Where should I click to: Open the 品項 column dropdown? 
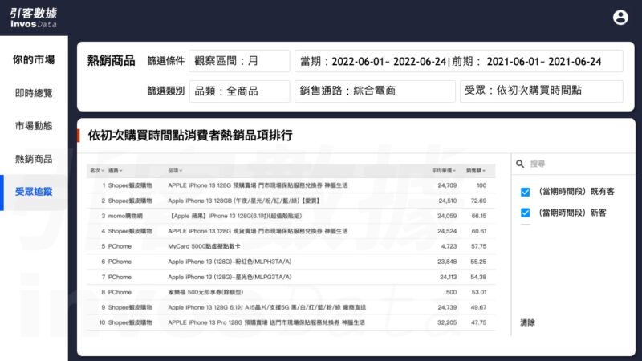tap(181, 171)
